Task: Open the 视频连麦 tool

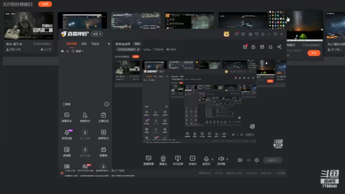Action: point(67,135)
